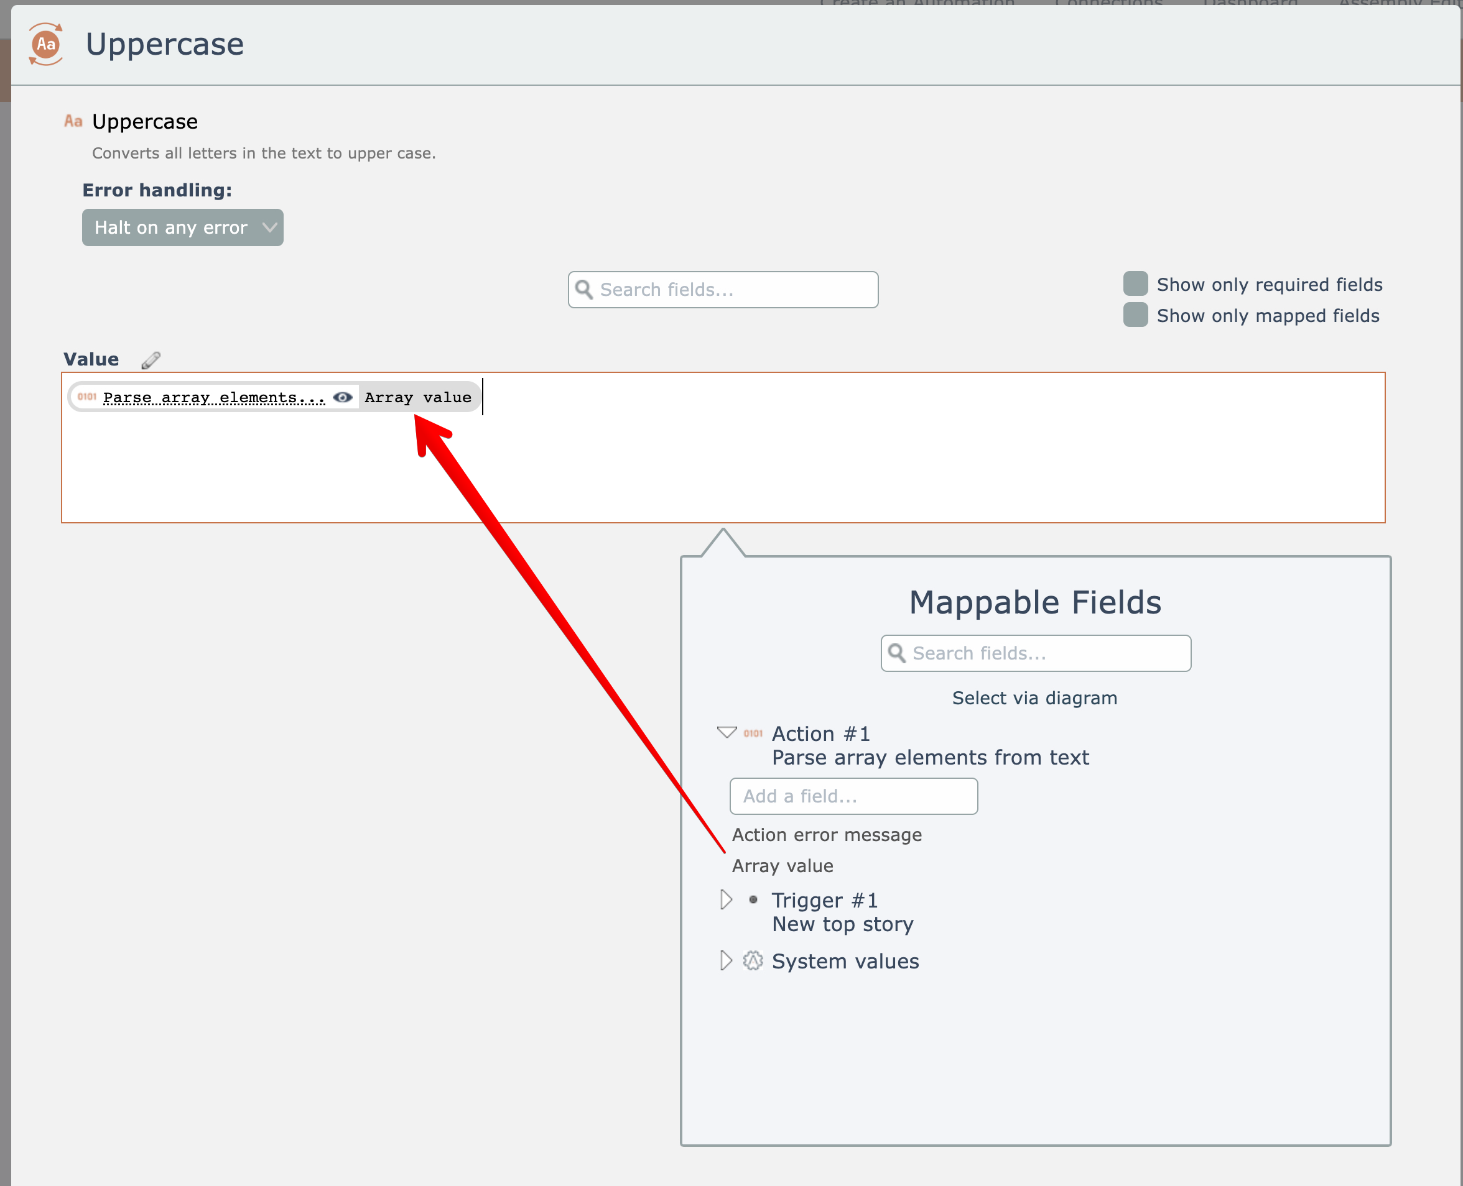Enable Show only required fields checkbox
Image resolution: width=1463 pixels, height=1186 pixels.
pos(1135,283)
